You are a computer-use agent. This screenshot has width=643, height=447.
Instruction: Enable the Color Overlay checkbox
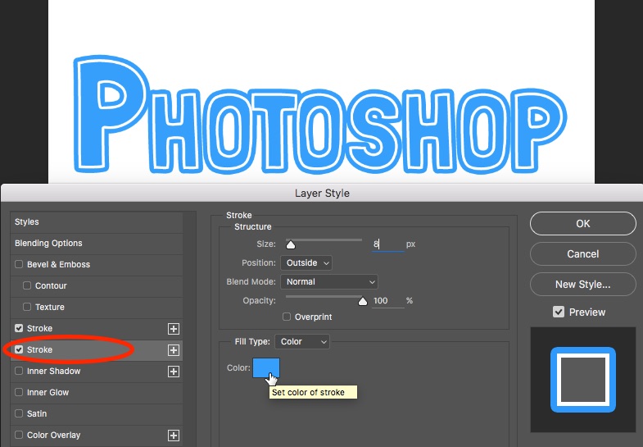(19, 435)
